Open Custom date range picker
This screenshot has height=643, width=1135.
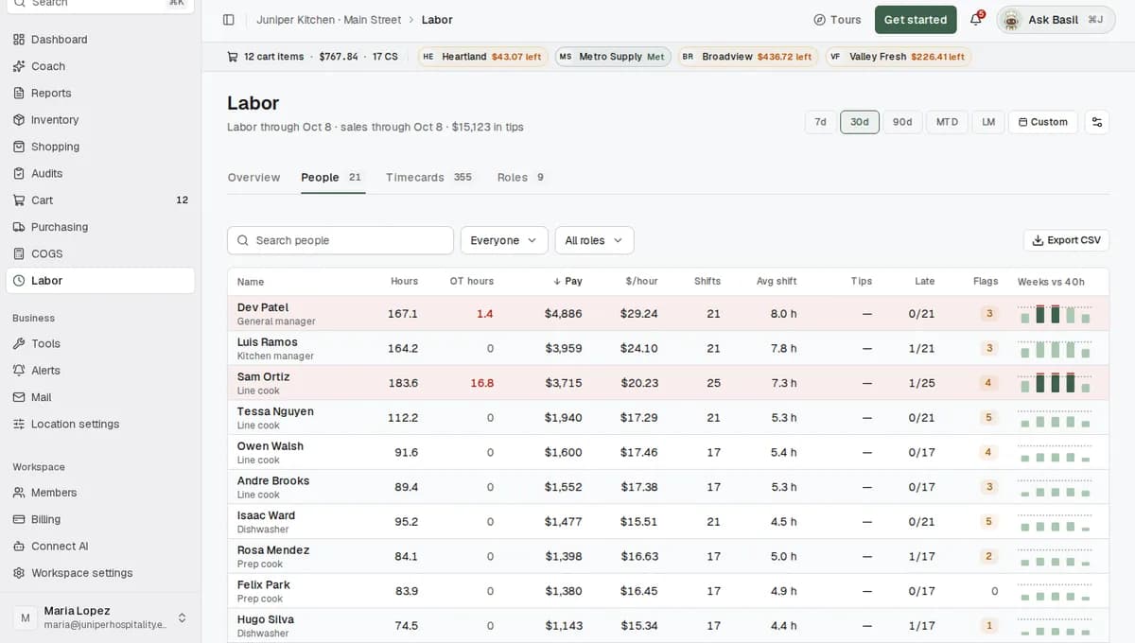[1043, 122]
